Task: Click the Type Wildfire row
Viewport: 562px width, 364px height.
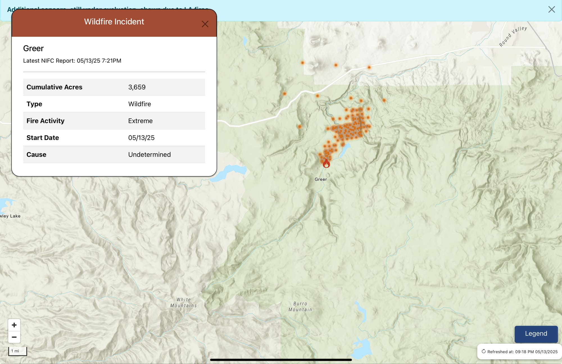Action: pos(114,104)
